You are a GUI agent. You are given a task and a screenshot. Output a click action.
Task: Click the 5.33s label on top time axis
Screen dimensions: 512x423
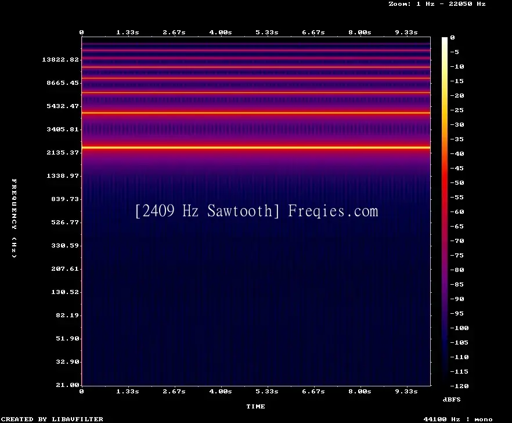point(267,33)
